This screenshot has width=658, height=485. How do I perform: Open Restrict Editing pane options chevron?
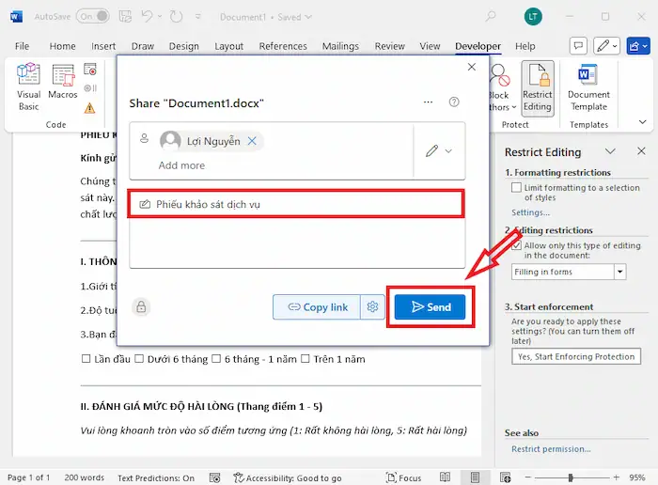[610, 151]
